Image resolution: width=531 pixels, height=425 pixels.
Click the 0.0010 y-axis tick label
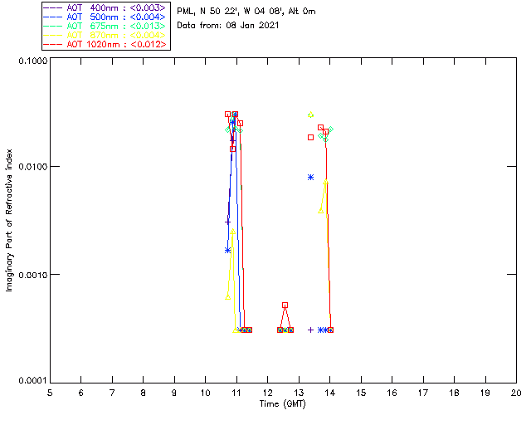pos(32,275)
